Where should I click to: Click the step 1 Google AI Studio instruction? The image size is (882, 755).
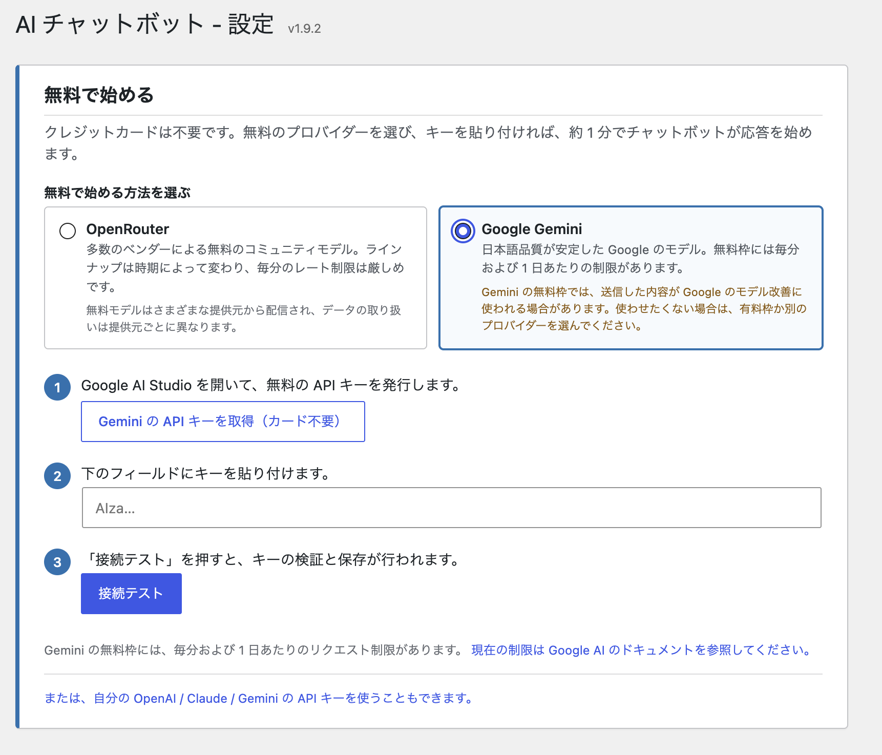tap(272, 385)
